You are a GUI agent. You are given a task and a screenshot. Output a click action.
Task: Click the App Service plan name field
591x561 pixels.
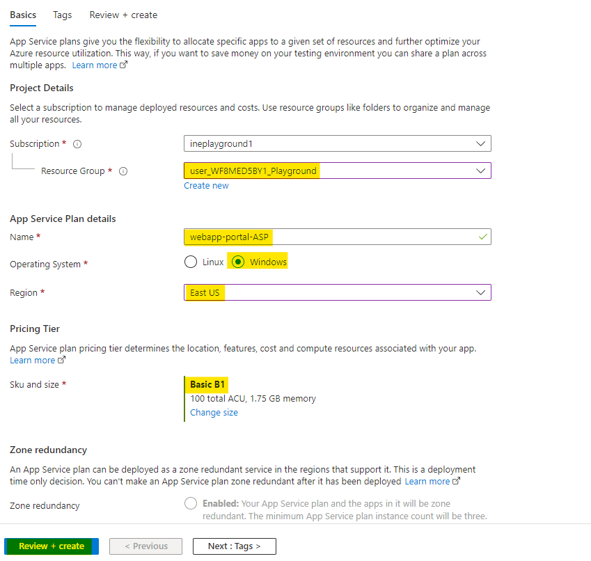tap(337, 237)
